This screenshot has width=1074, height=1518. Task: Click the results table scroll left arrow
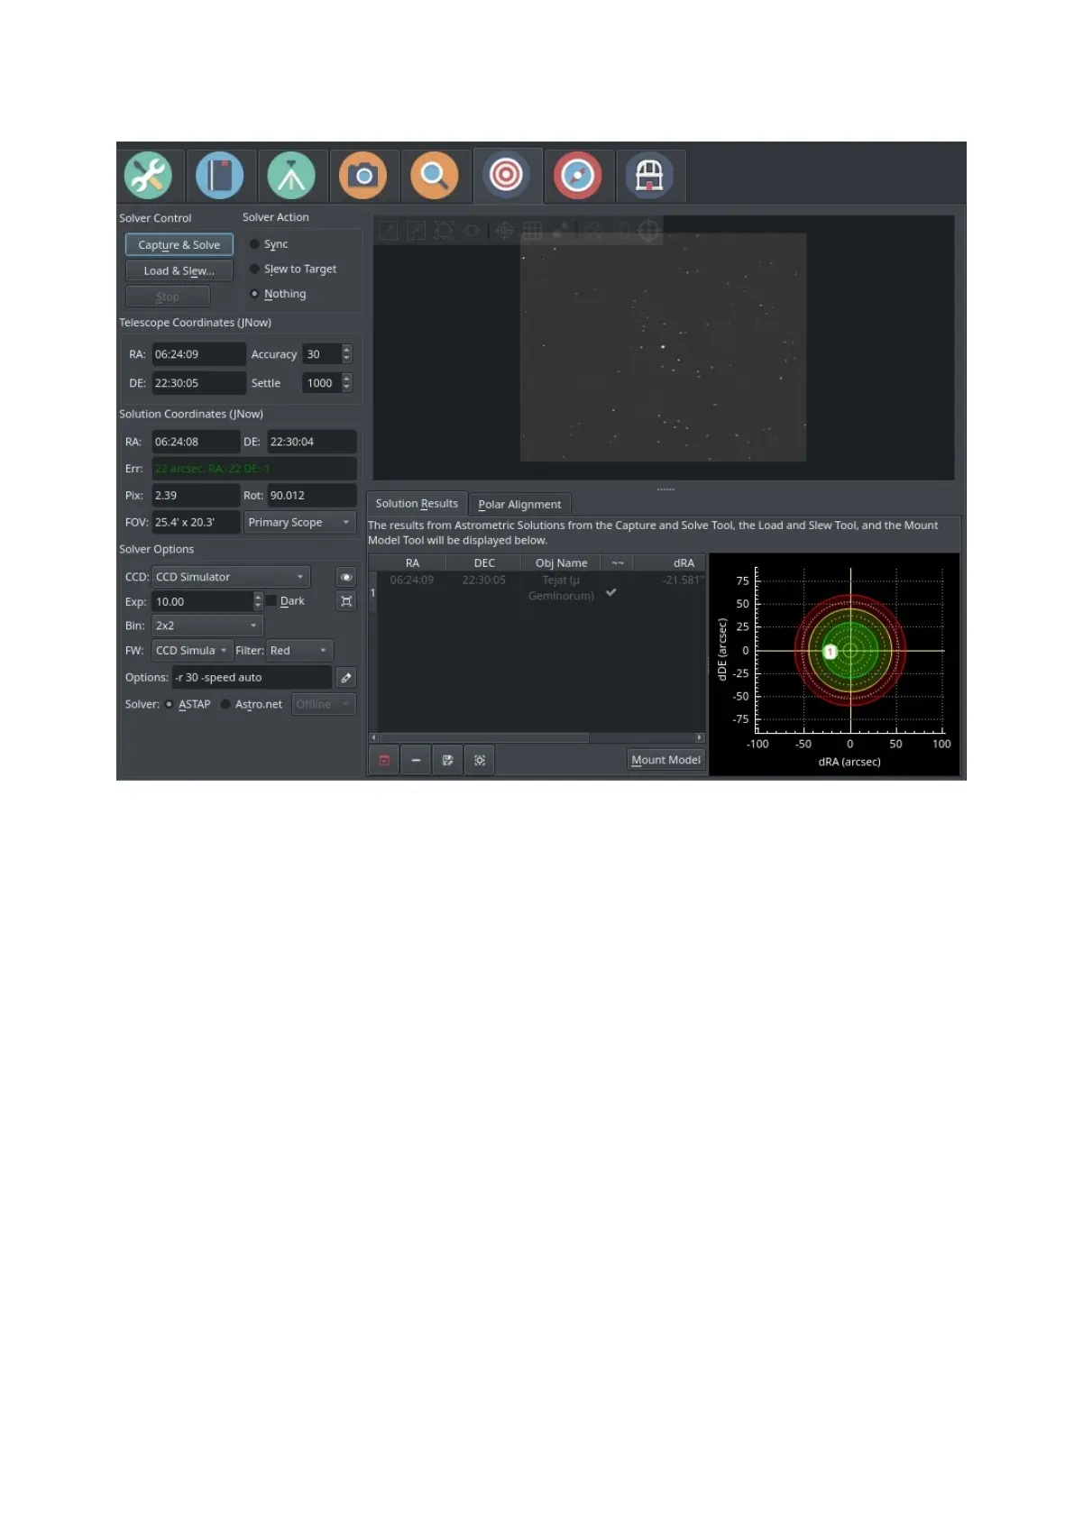click(x=374, y=737)
